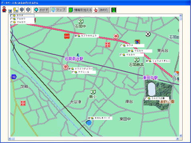Viewport: 191px width, 143px height.
Task: Zoom in with the plus magnifier
Action: click(22, 10)
